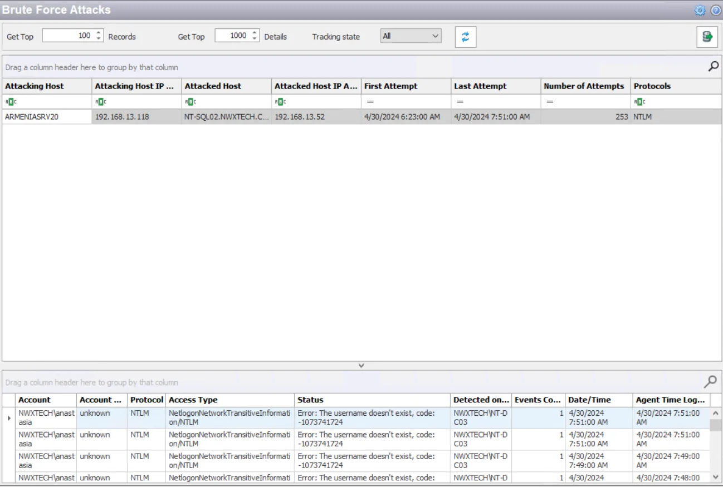Sort details by Account column header

point(46,400)
